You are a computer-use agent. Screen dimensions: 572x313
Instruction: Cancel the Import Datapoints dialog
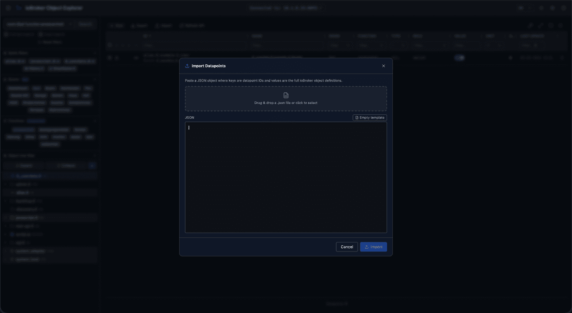click(347, 247)
